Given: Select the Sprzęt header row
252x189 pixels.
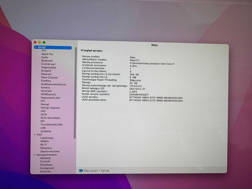Looking at the screenshot, I should (x=53, y=47).
